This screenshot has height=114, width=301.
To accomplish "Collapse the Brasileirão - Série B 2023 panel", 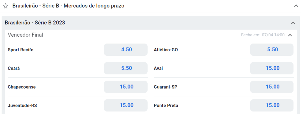I will click(293, 23).
